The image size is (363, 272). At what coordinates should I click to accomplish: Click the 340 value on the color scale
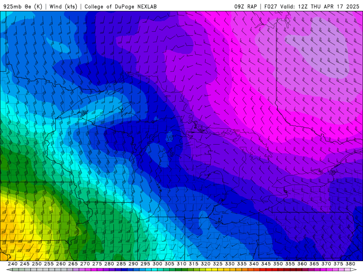click(254, 264)
